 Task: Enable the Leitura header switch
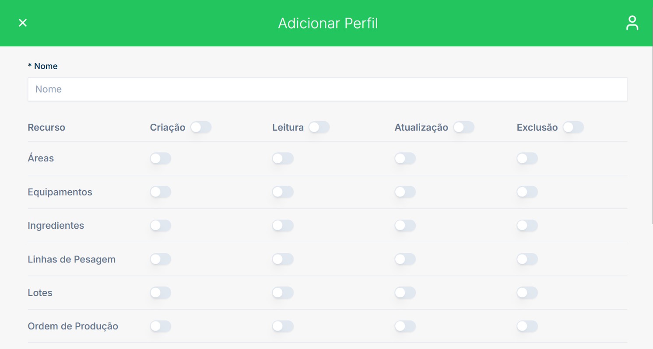(x=319, y=127)
